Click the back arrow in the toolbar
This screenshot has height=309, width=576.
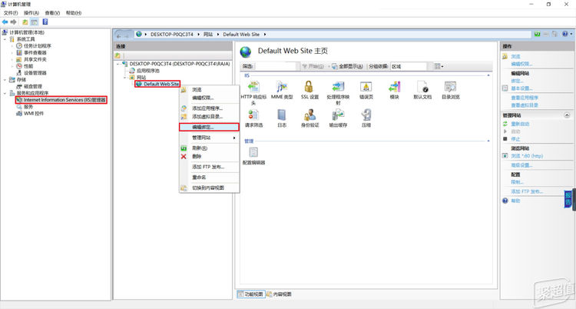pos(5,22)
